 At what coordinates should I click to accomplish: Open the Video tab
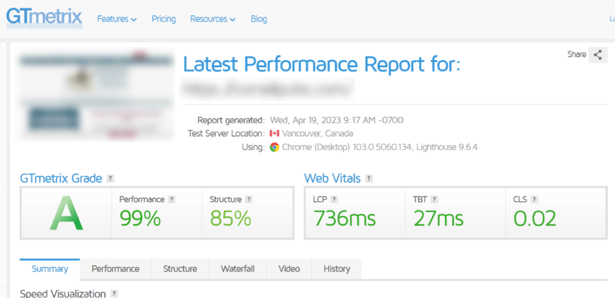click(289, 269)
